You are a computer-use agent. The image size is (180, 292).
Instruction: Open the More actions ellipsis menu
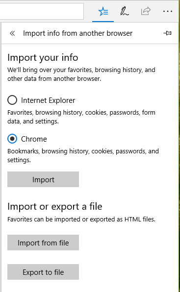coord(168,11)
